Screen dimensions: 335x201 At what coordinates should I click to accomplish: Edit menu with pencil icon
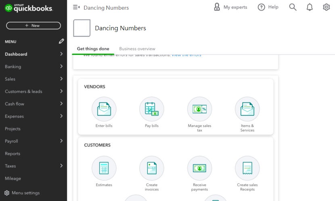click(x=61, y=41)
